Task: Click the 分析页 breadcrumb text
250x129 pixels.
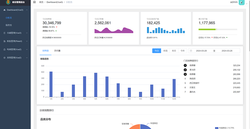Action: click(x=69, y=2)
